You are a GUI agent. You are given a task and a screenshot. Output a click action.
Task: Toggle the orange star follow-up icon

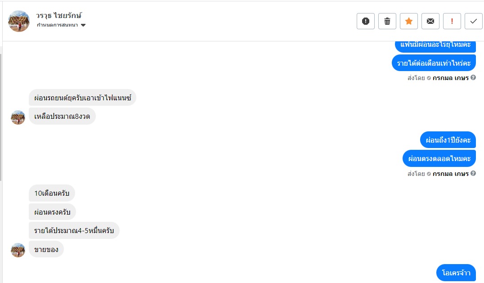point(409,21)
